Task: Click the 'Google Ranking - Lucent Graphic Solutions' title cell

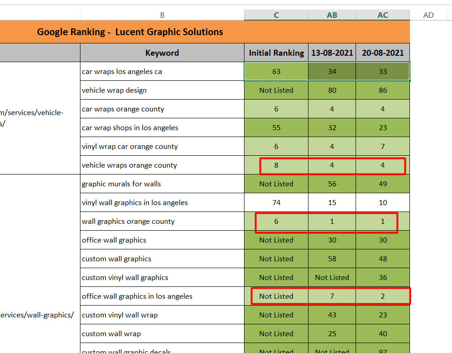Action: (x=205, y=32)
